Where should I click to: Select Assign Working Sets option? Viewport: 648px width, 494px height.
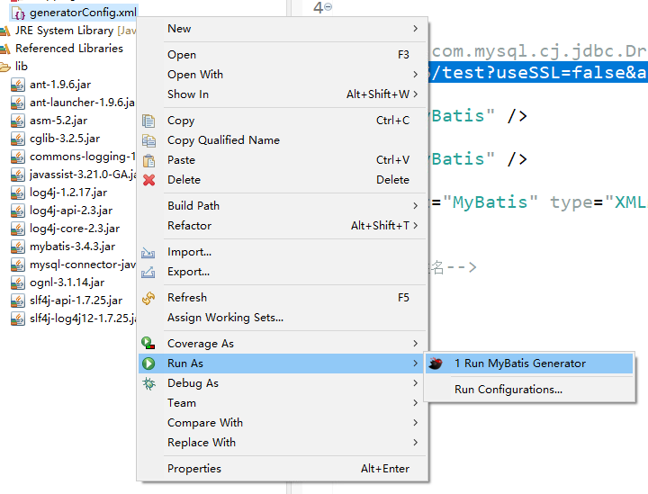tap(225, 318)
